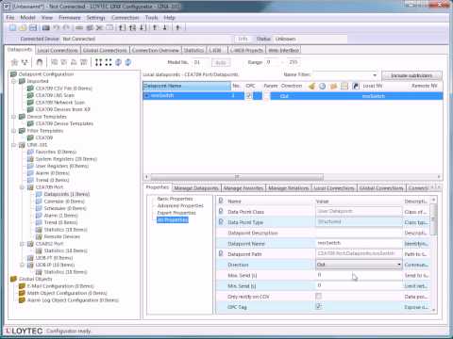Open the Connection menu
Screen dimensions: 453x339
(125, 18)
